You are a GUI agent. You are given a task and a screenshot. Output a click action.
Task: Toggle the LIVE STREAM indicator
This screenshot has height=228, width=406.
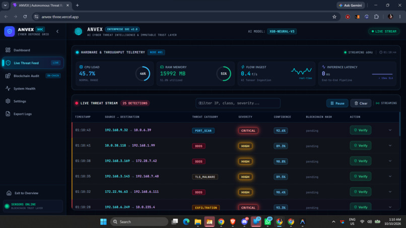[384, 31]
